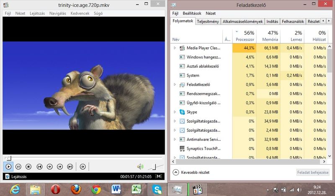This screenshot has width=335, height=196.
Task: Open Microsoft Excel from taskbar
Action: (x=137, y=189)
